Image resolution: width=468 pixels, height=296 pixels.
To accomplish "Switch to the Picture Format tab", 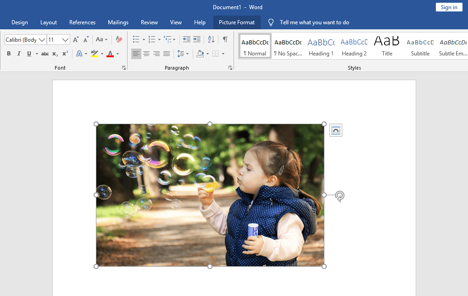I will click(x=237, y=22).
